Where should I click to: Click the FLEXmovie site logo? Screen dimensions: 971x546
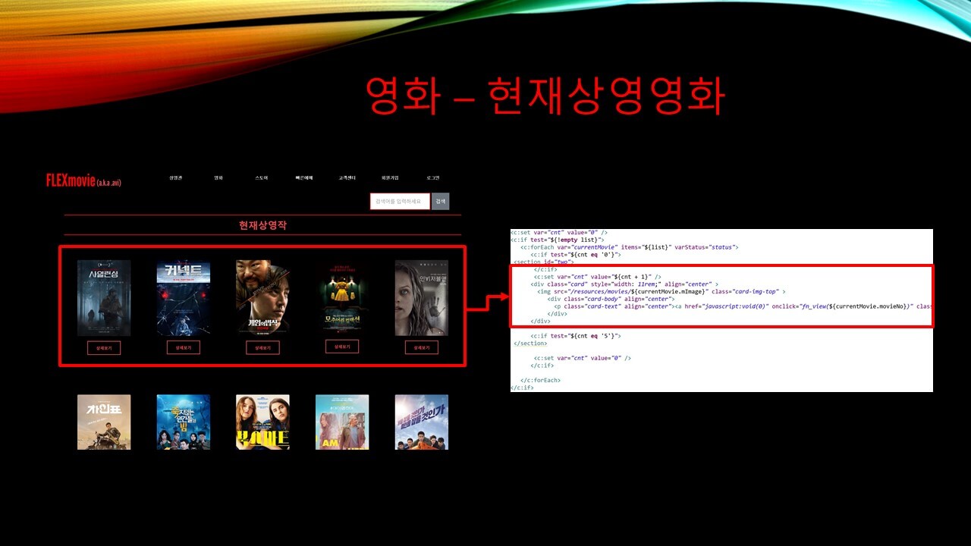[x=83, y=180]
